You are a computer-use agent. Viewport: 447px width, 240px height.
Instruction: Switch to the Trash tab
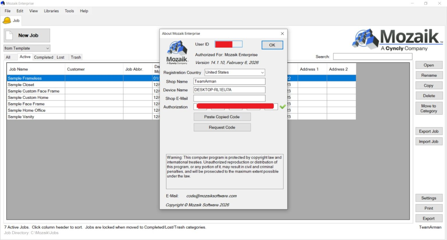tap(76, 57)
